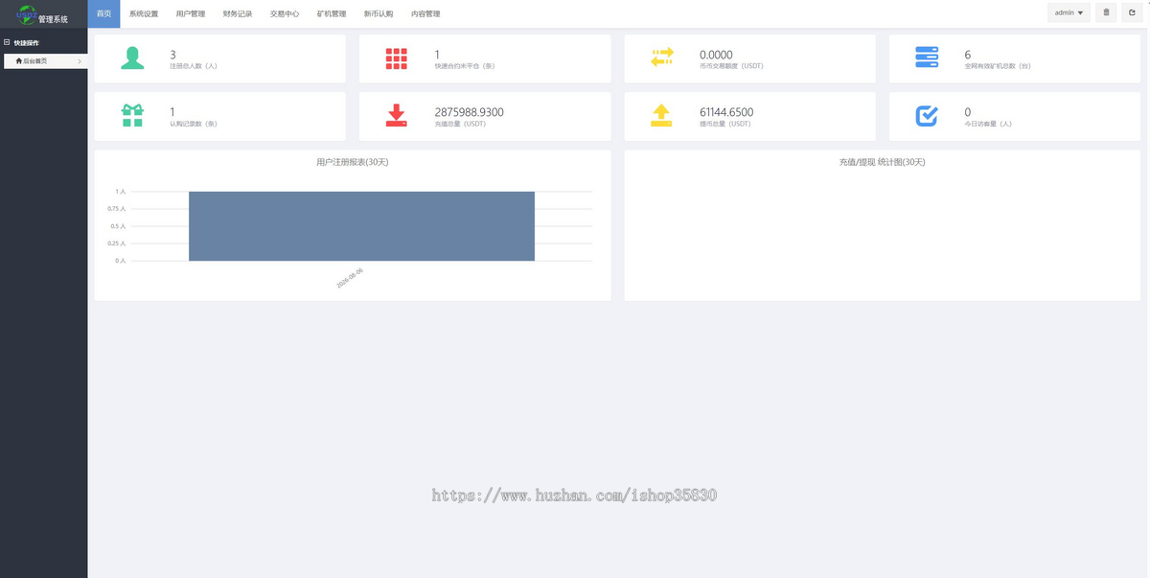The height and width of the screenshot is (578, 1150).
Task: Click the 注册总人数 label
Action: click(x=193, y=66)
